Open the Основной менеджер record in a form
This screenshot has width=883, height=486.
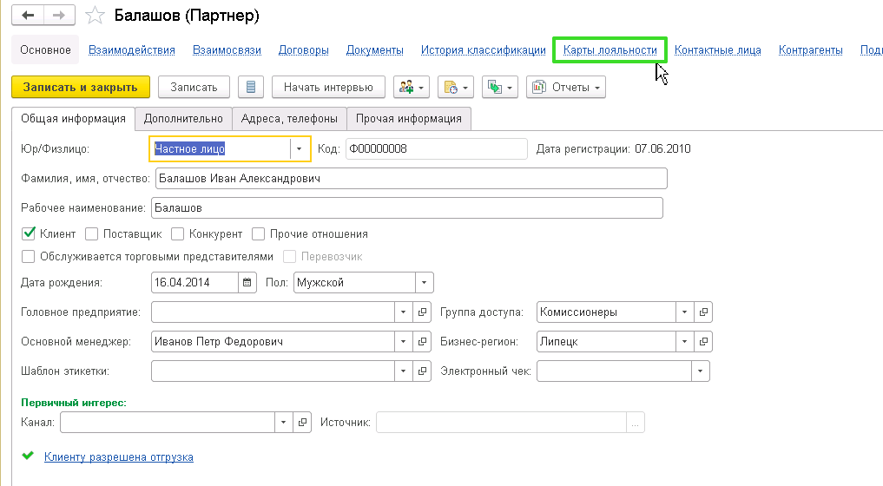pyautogui.click(x=422, y=341)
